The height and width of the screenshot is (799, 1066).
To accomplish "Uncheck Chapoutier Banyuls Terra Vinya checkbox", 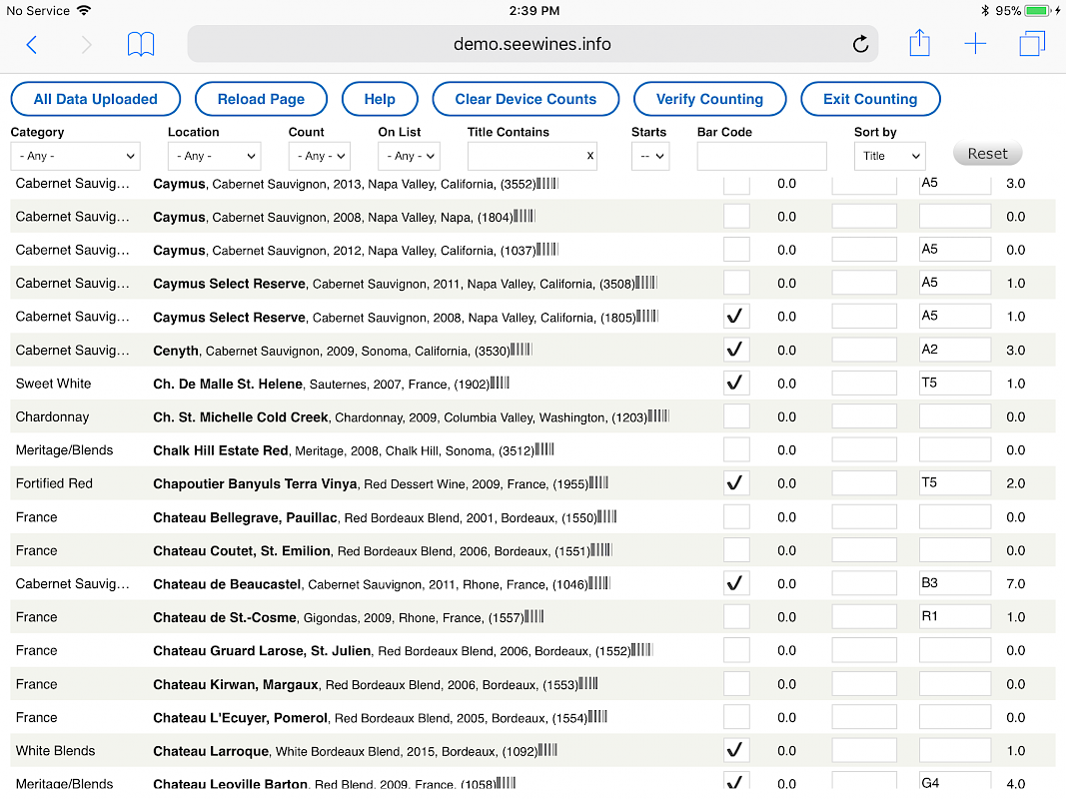I will pyautogui.click(x=736, y=482).
